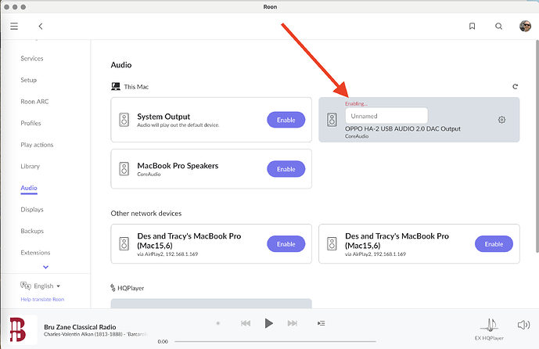Enable the right Des and Tracy's MacBook Pro
The width and height of the screenshot is (539, 349).
pyautogui.click(x=494, y=244)
